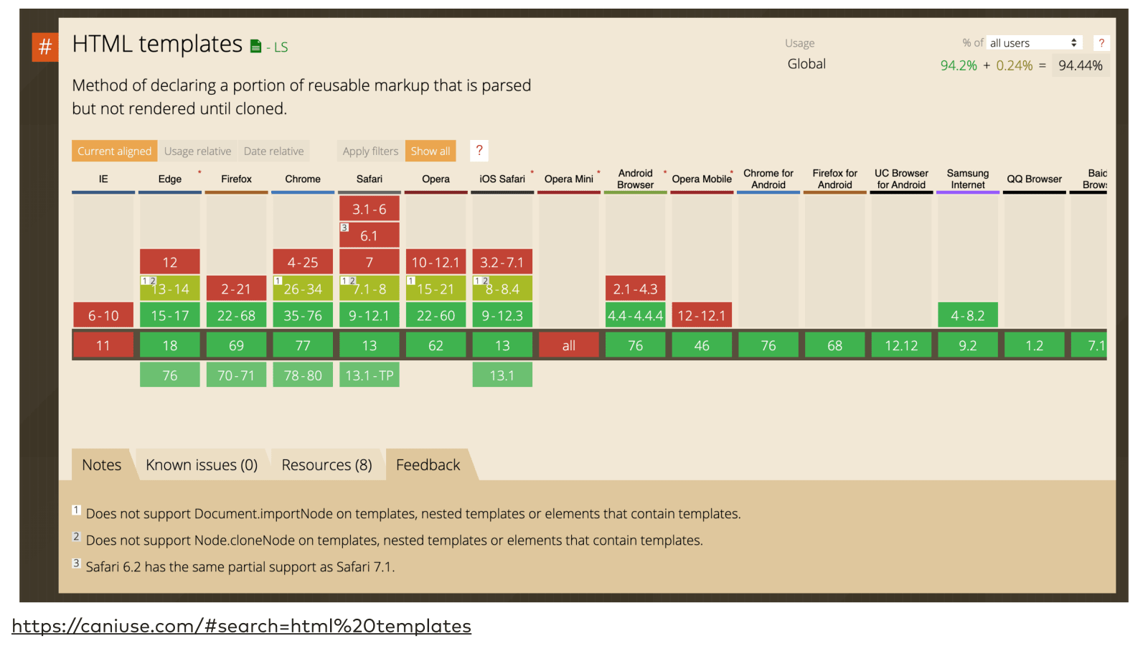The width and height of the screenshot is (1148, 646).
Task: Click the Chrome column header
Action: 303,179
